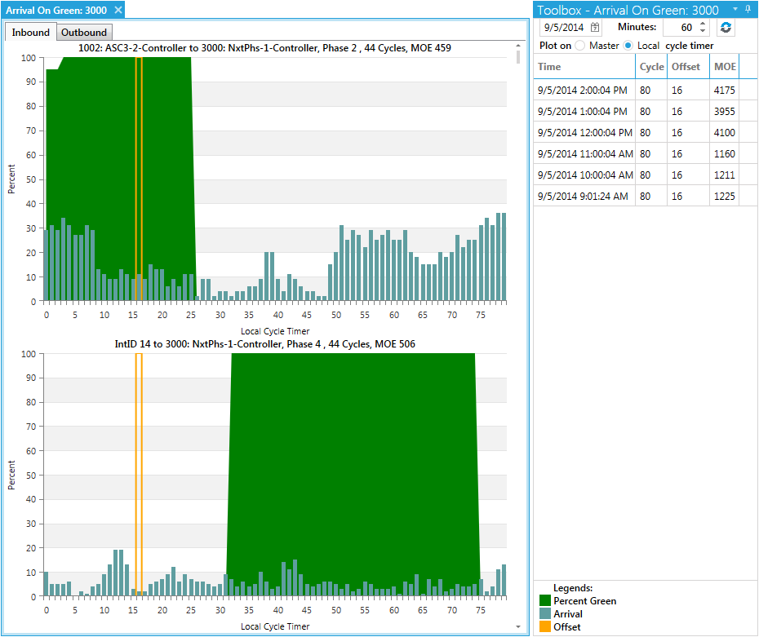Click the refresh button in the Toolbox
This screenshot has height=637, width=759.
[x=726, y=28]
